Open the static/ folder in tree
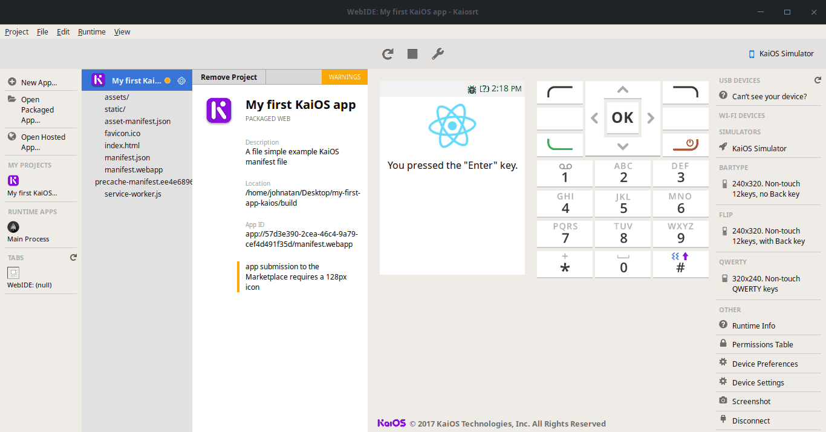The width and height of the screenshot is (826, 432). pyautogui.click(x=115, y=109)
